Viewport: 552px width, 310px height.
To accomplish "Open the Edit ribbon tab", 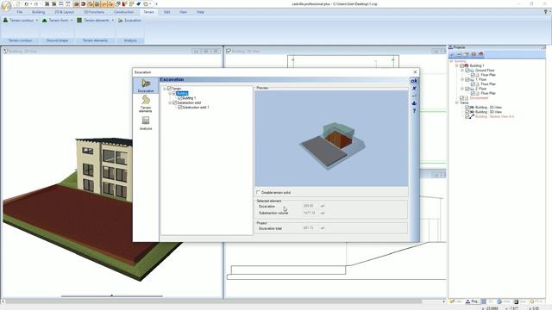I will (166, 12).
